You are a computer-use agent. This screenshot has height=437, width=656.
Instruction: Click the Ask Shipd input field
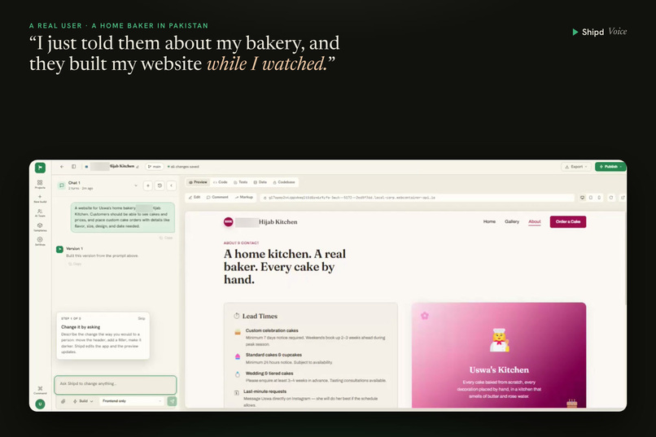coord(116,384)
